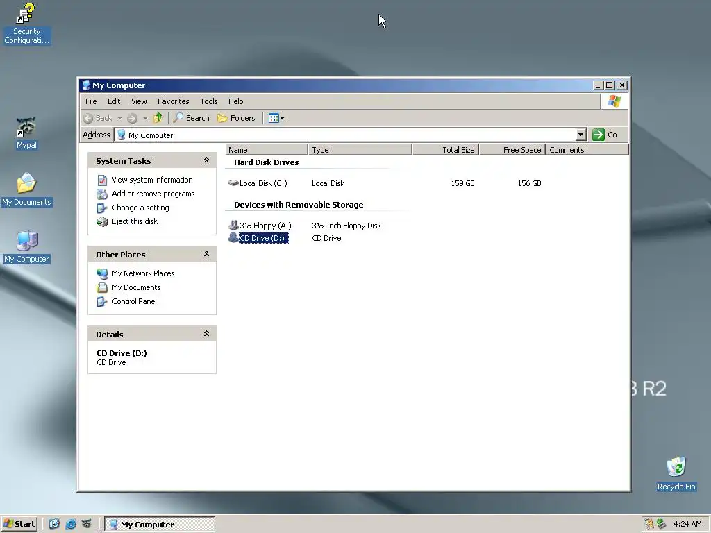The height and width of the screenshot is (533, 711).
Task: Click the CD Drive (D:) icon
Action: [233, 237]
